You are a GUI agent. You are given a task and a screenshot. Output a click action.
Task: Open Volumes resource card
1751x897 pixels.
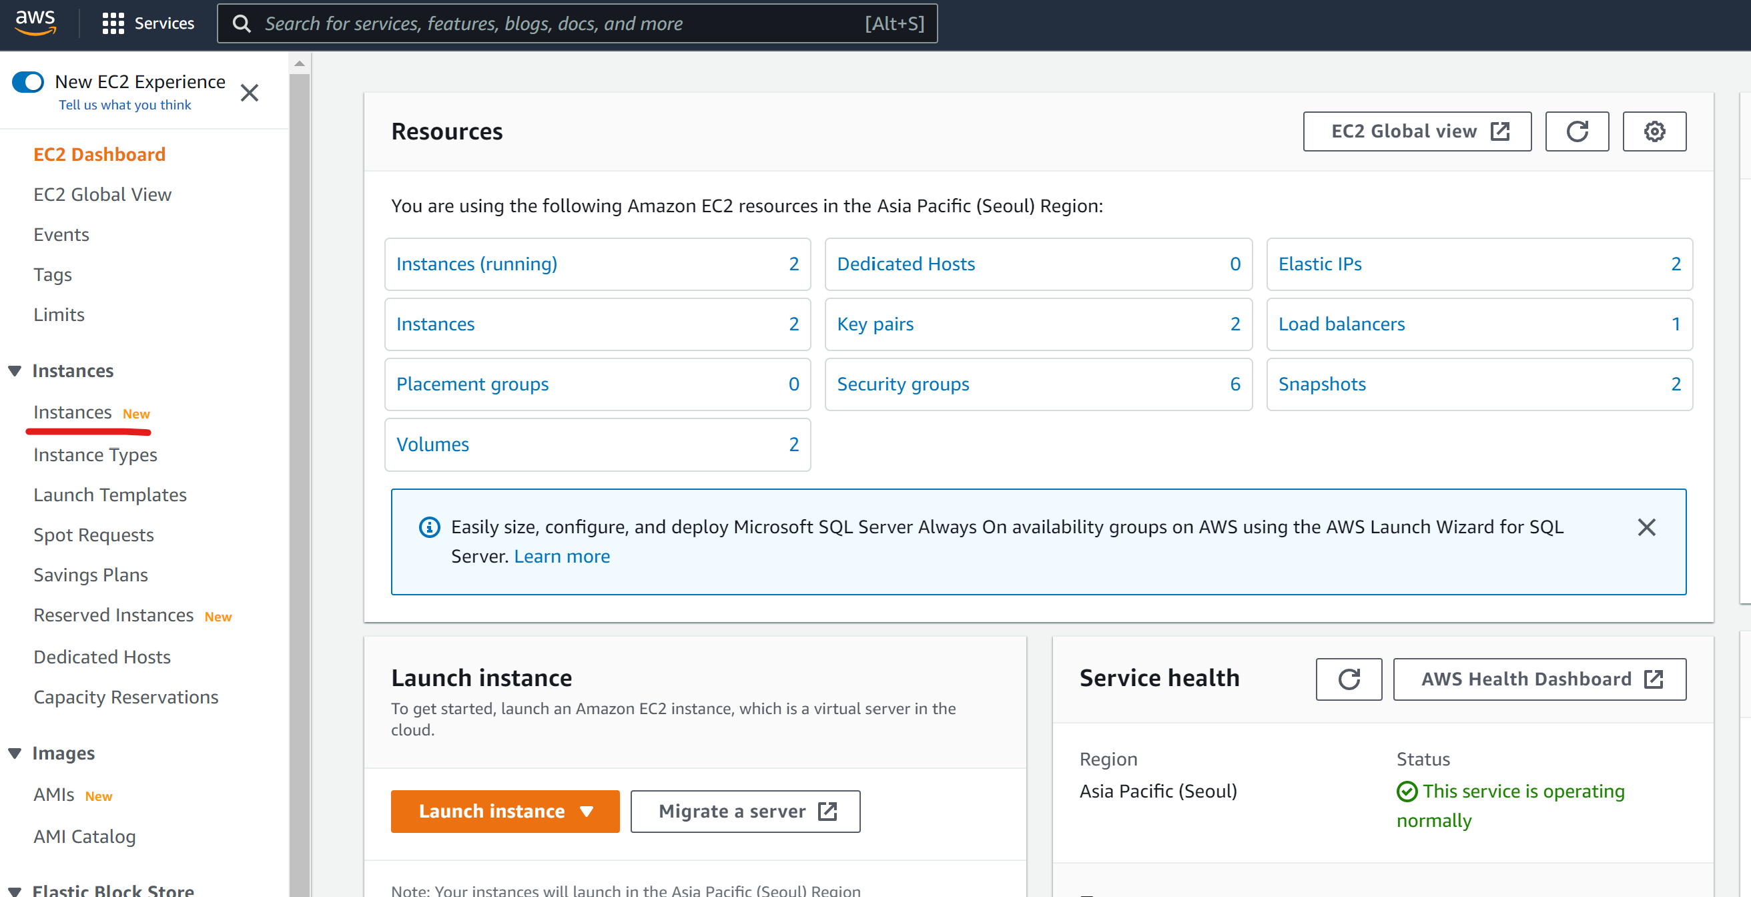(597, 444)
